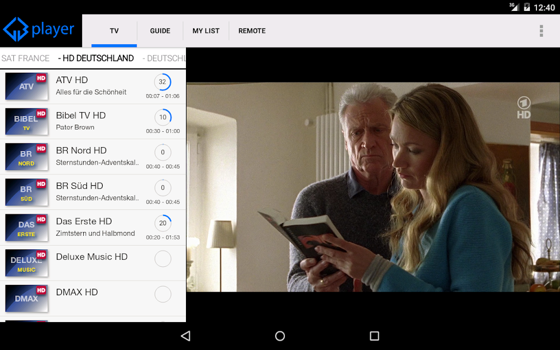Tap the Das Erste HD progress circle showing 20
This screenshot has height=350, width=560.
pyautogui.click(x=163, y=223)
